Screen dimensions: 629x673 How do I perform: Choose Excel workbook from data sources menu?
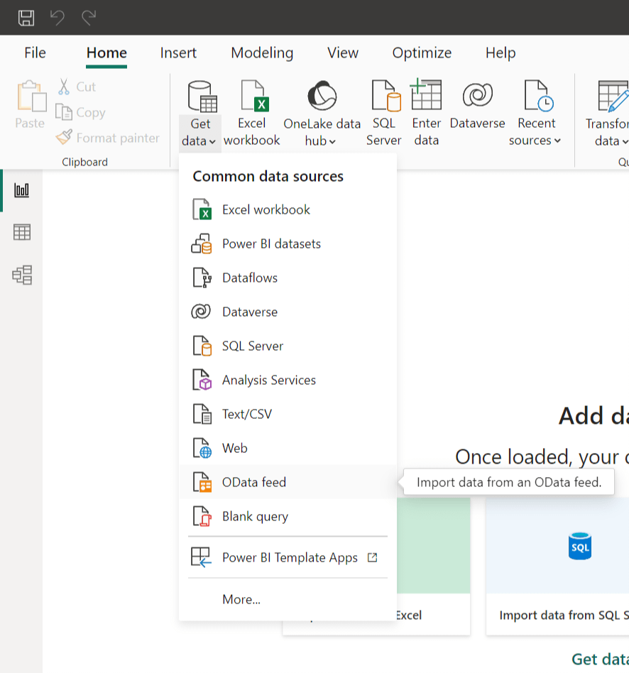click(288, 209)
